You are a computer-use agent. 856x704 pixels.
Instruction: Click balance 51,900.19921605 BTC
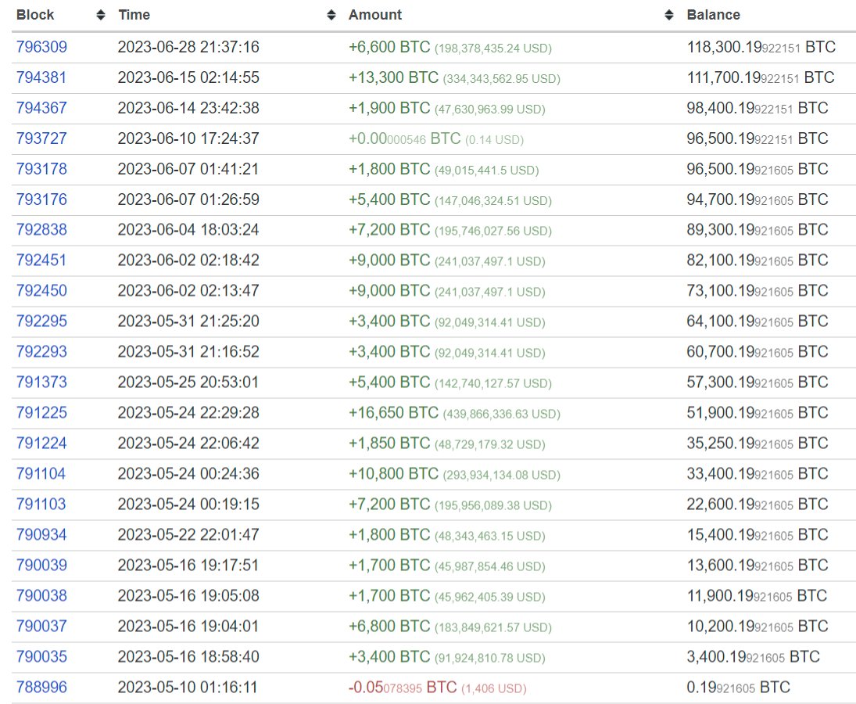pyautogui.click(x=758, y=413)
